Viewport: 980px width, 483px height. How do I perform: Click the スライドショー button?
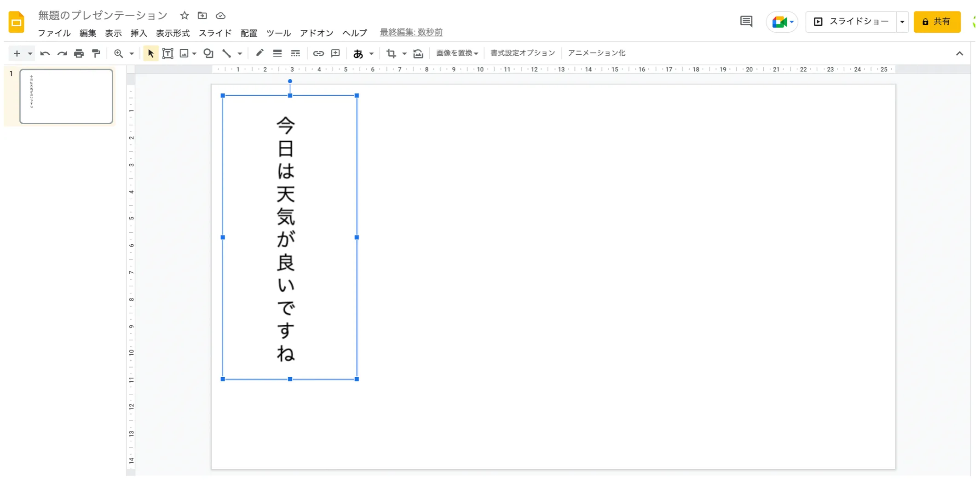coord(851,22)
